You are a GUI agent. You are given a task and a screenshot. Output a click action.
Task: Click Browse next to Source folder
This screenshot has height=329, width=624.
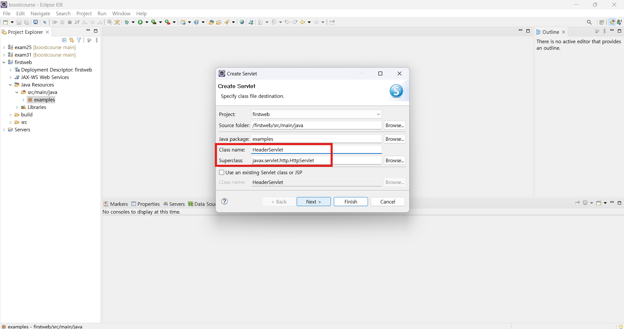tap(395, 125)
